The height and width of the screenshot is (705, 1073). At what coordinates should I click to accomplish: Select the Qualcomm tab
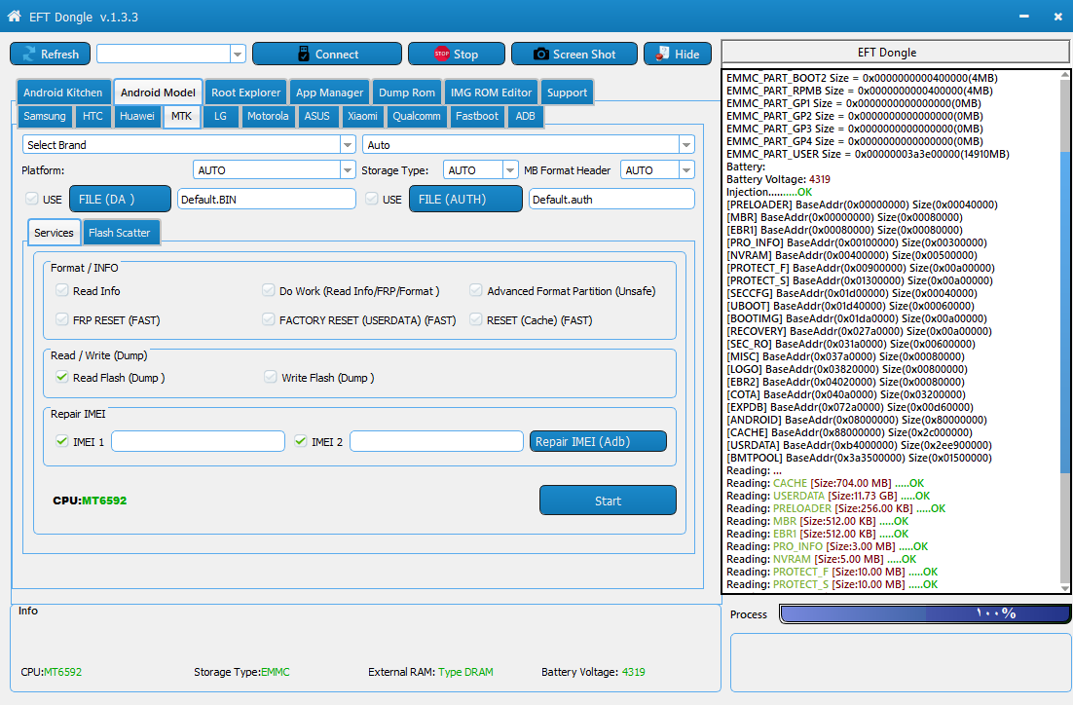416,116
